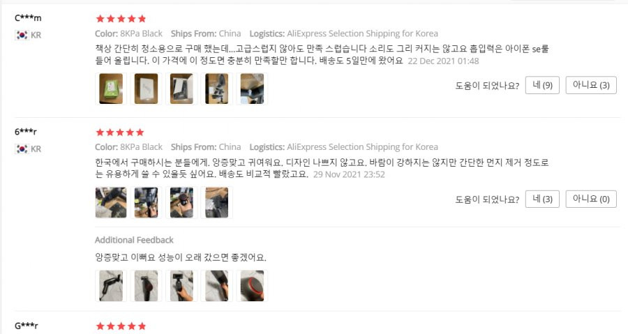Open second photo in 6***r's review
Screen dimensions: 628x334
pyautogui.click(x=147, y=202)
